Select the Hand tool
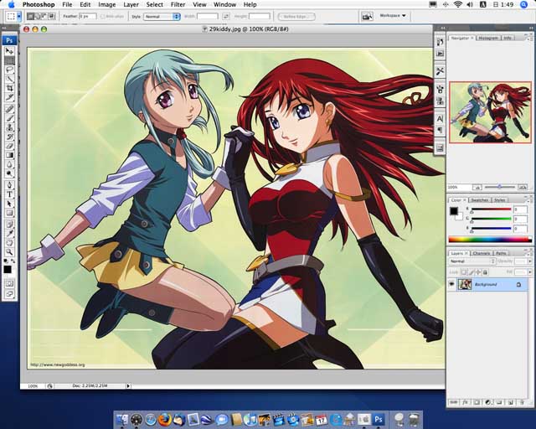The width and height of the screenshot is (536, 429). point(9,243)
